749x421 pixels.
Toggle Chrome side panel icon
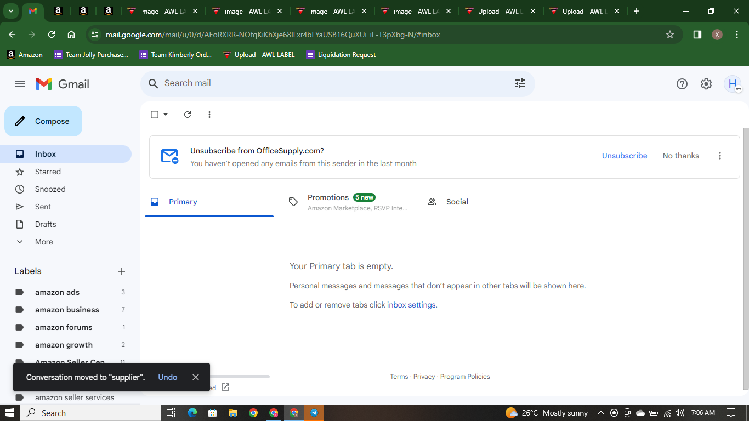click(697, 35)
